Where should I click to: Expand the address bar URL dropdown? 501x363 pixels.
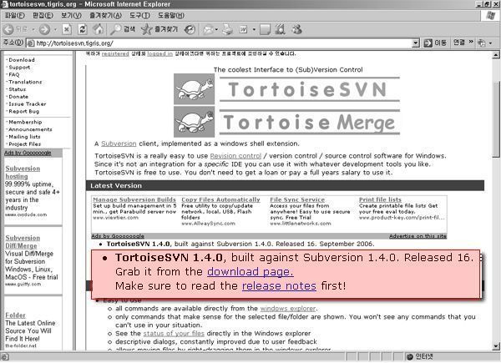tap(415, 43)
